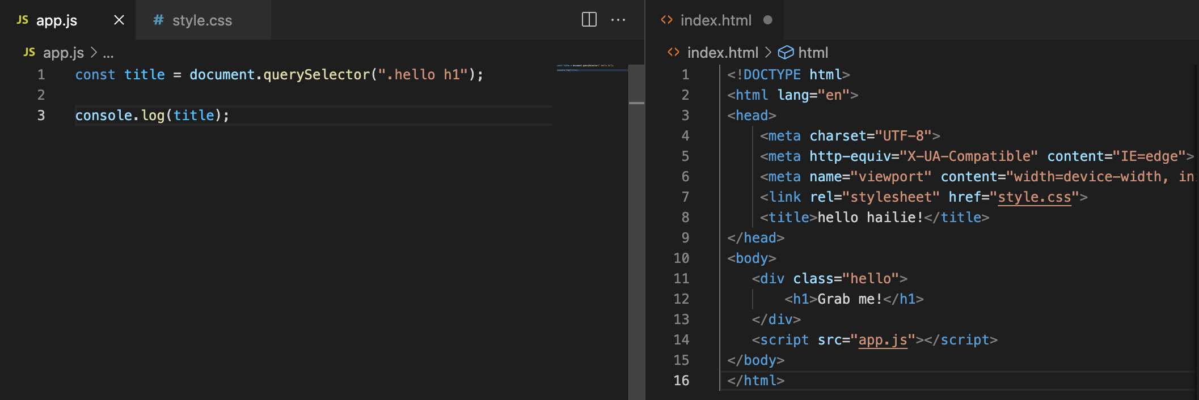1199x400 pixels.
Task: Click the Split Editor Right icon
Action: [x=589, y=20]
